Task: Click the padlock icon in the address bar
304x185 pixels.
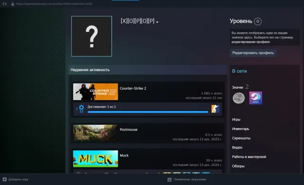Action: [x=13, y=4]
